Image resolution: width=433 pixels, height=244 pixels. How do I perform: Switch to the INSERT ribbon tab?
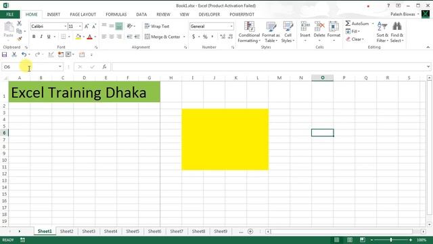[53, 14]
